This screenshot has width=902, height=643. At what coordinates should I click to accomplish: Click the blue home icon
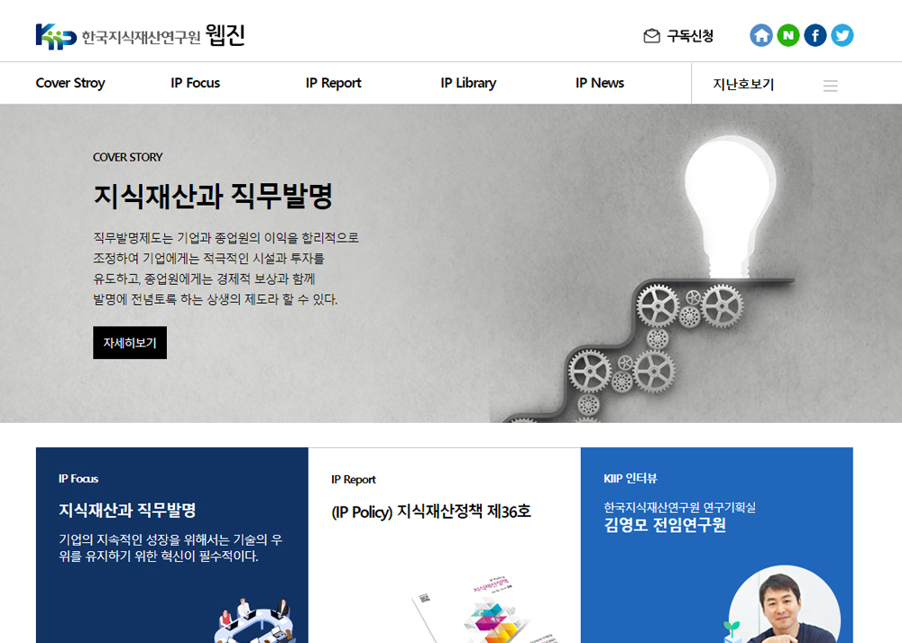pyautogui.click(x=761, y=36)
